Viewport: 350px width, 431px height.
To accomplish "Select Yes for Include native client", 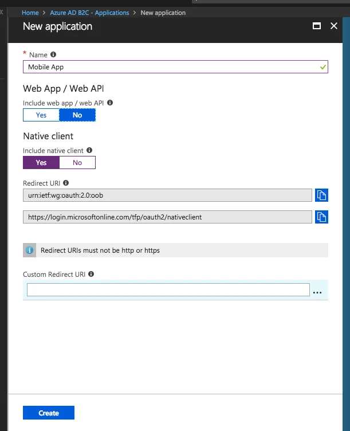I will 41,162.
